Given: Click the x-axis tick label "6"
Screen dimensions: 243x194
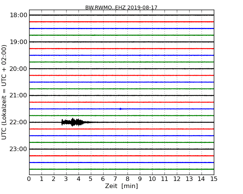Looking at the screenshot, I should pos(103,179).
